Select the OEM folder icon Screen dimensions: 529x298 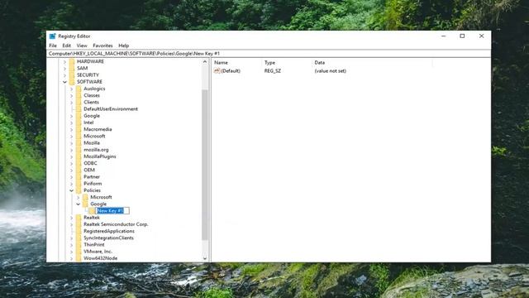click(x=79, y=170)
